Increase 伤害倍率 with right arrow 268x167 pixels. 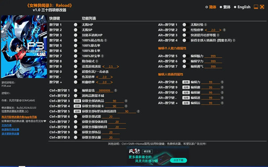click(x=111, y=77)
